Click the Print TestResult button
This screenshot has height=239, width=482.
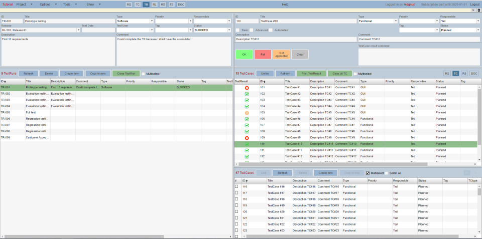pos(311,74)
